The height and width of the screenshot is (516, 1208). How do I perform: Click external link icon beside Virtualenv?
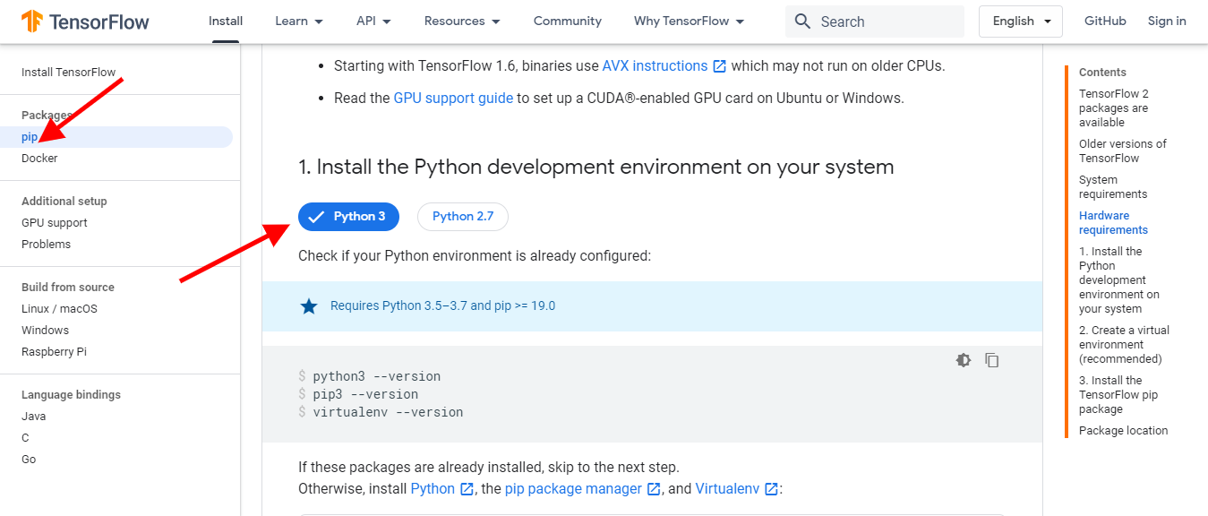(771, 489)
